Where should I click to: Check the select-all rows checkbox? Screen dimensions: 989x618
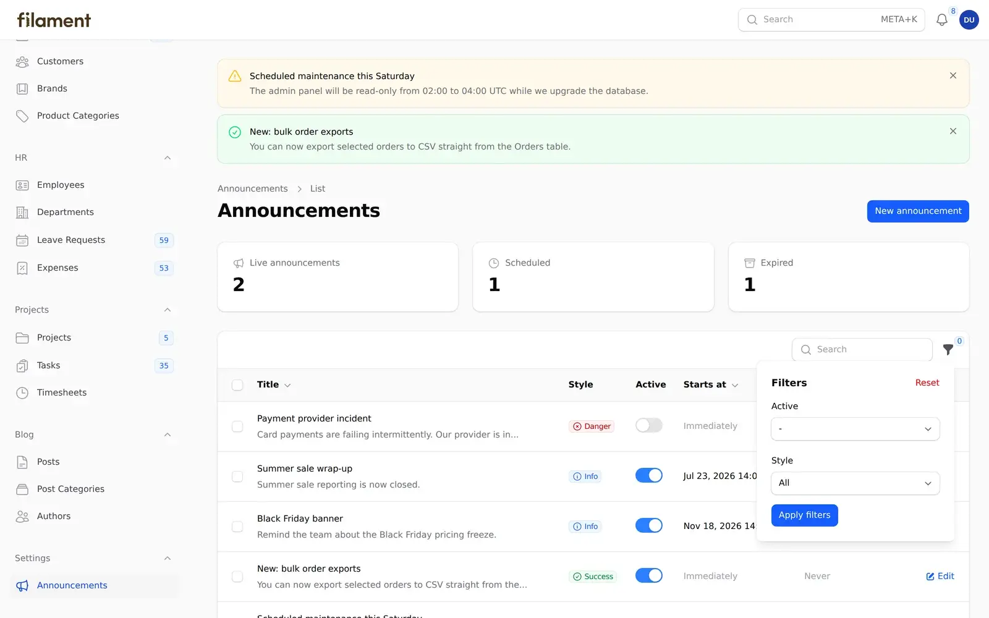[237, 385]
